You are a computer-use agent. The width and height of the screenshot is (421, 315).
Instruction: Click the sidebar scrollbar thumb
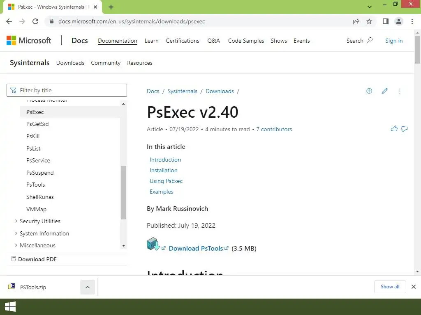[123, 192]
